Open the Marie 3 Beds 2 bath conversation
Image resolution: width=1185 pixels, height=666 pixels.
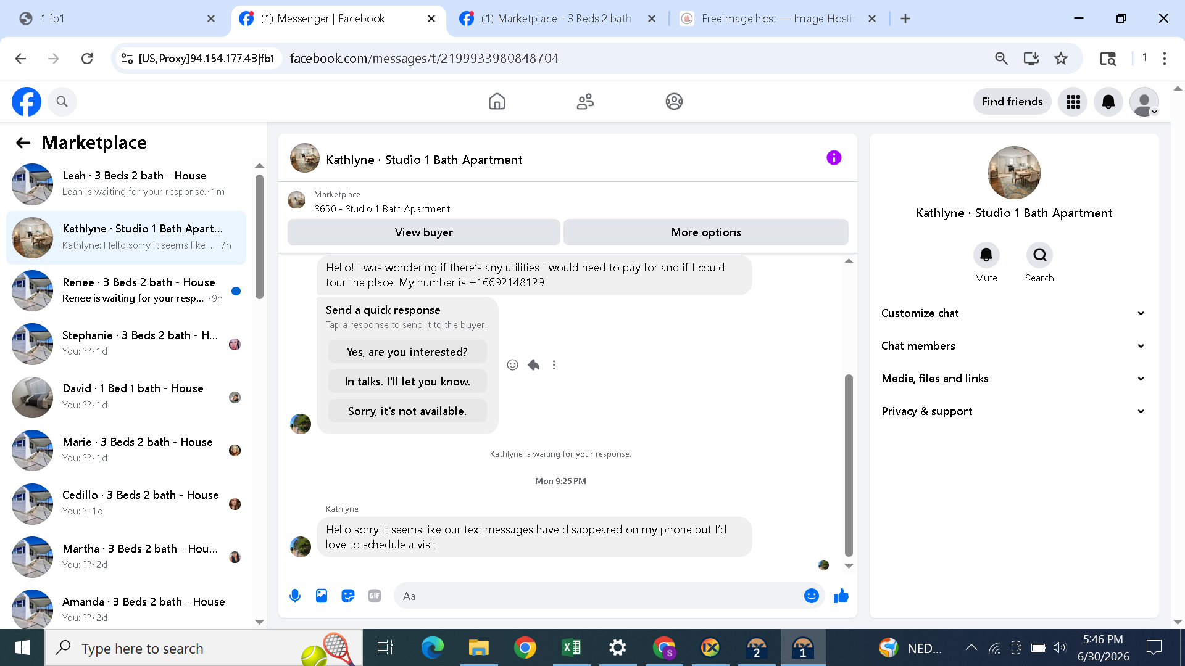(126, 450)
